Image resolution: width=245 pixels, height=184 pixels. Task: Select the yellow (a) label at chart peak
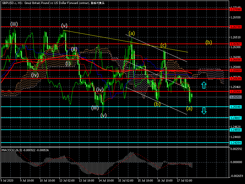coord(132,33)
